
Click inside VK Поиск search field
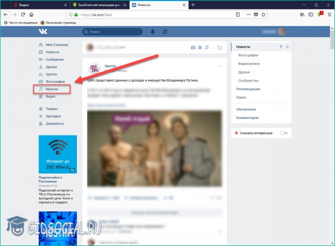tap(112, 31)
